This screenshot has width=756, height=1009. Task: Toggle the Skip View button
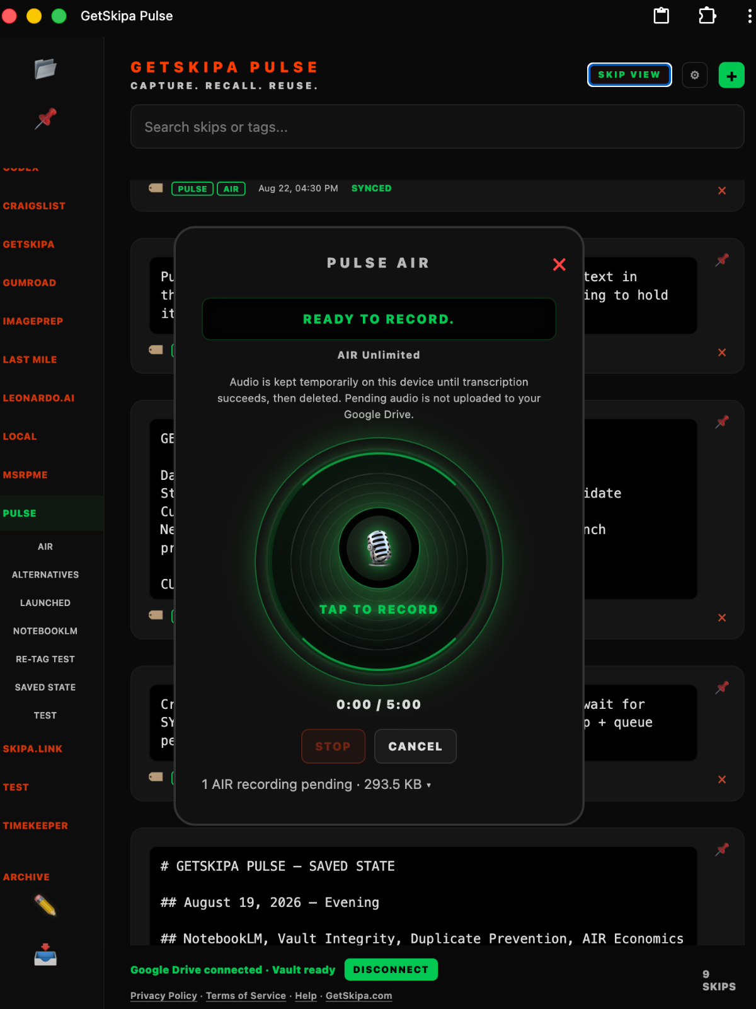[x=629, y=74]
